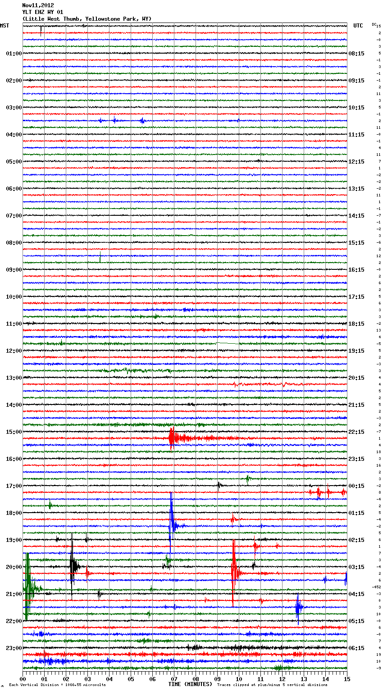Select the 09:00 MST row label
Screen dimensions: 383x691
14,270
